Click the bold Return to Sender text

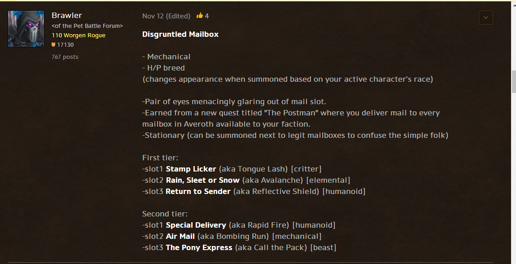pyautogui.click(x=198, y=191)
